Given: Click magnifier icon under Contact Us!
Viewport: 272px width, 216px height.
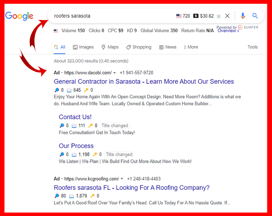Looking at the screenshot, I should coord(62,126).
